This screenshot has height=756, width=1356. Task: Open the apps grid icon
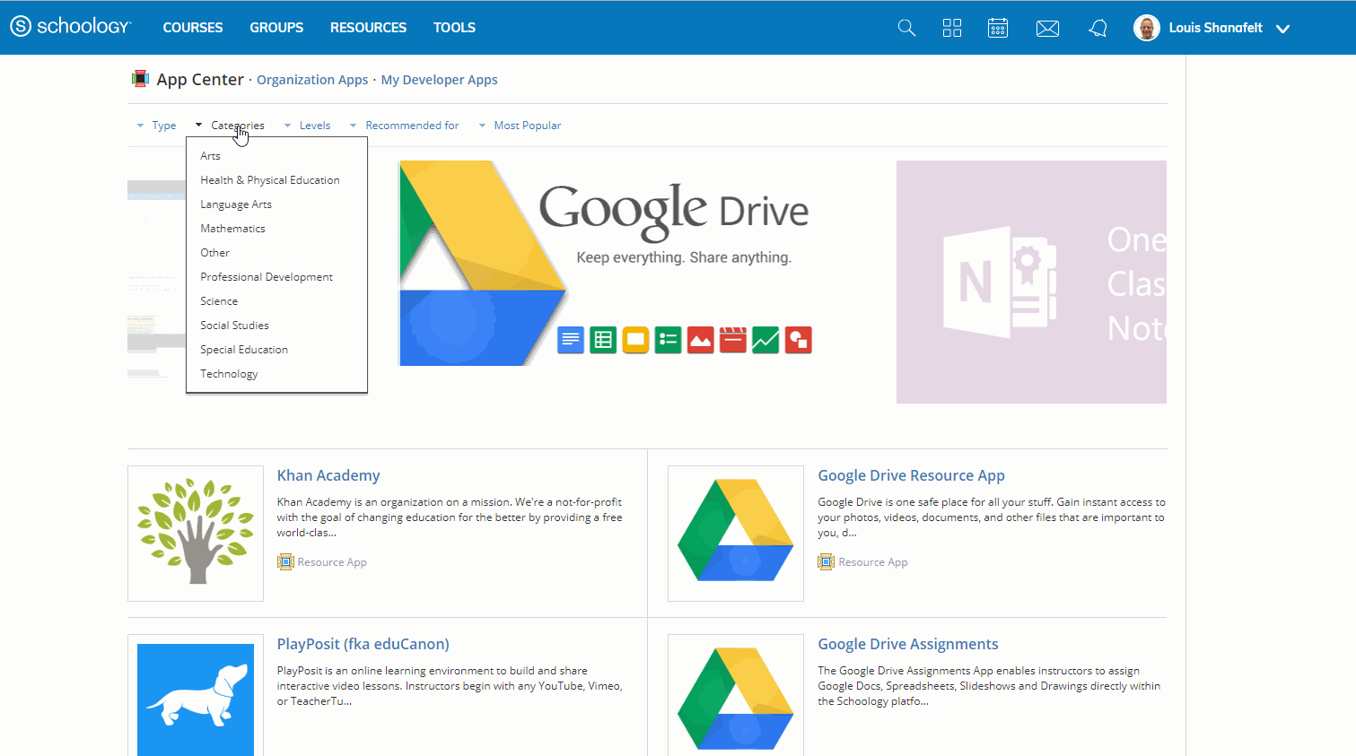pyautogui.click(x=952, y=28)
